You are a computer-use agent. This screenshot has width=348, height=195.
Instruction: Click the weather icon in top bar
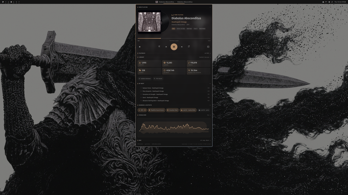pyautogui.click(x=323, y=2)
